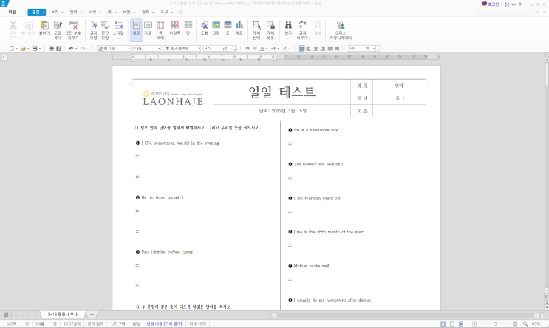
Task: Click the Cut (오려 두기) scissors icon
Action: tap(13, 25)
